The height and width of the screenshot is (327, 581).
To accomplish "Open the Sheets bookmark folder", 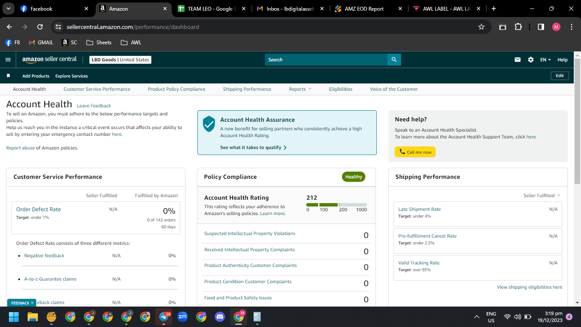I will 99,43.
